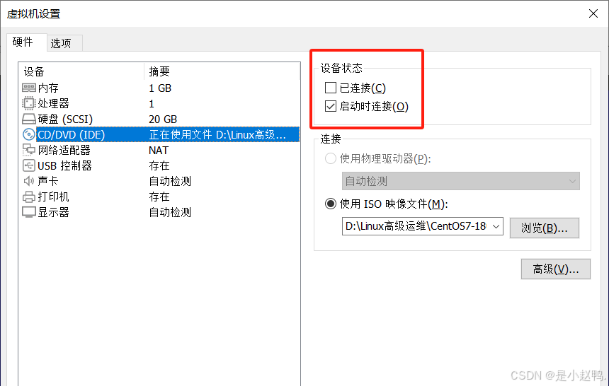Select the 网络适配器 row label
This screenshot has height=386, width=609.
(x=64, y=150)
